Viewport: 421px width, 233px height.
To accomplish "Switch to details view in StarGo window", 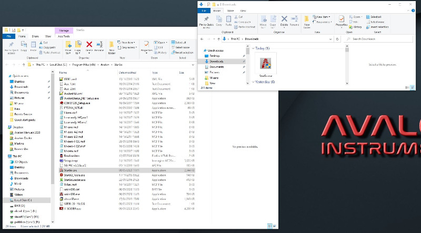I will click(270, 226).
